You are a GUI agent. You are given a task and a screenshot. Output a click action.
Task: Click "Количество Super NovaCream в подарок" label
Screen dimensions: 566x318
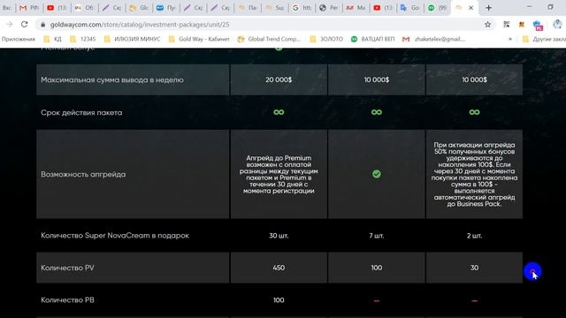tap(115, 236)
